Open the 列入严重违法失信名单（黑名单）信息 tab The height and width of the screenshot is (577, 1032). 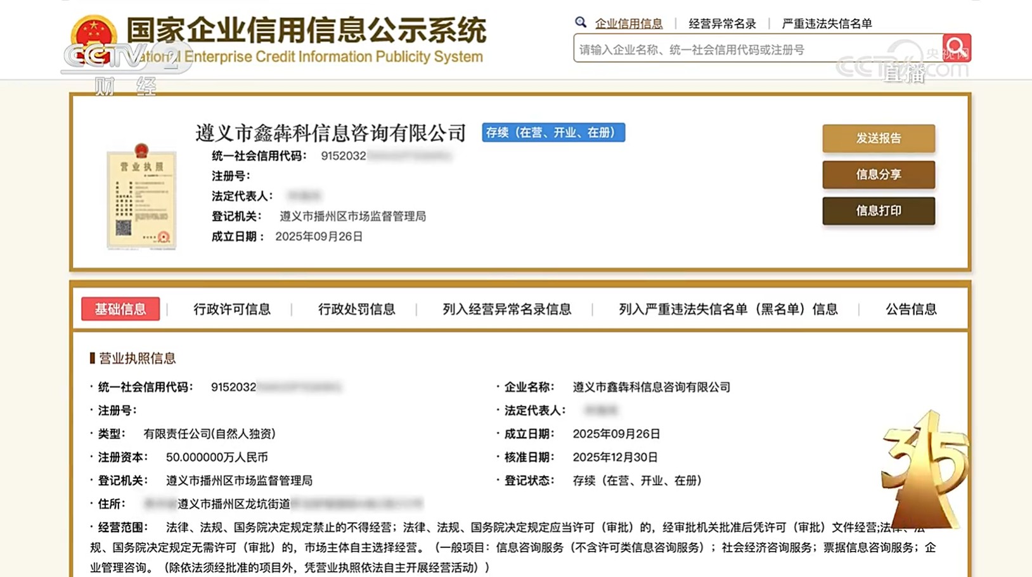click(x=728, y=309)
